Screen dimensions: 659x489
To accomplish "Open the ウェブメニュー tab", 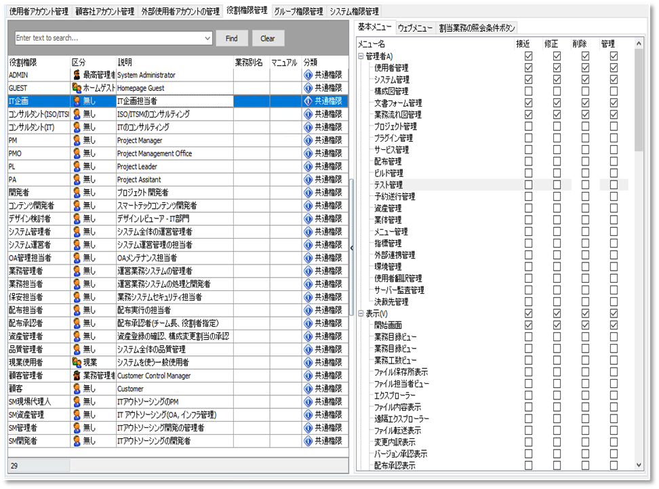I will (x=416, y=28).
